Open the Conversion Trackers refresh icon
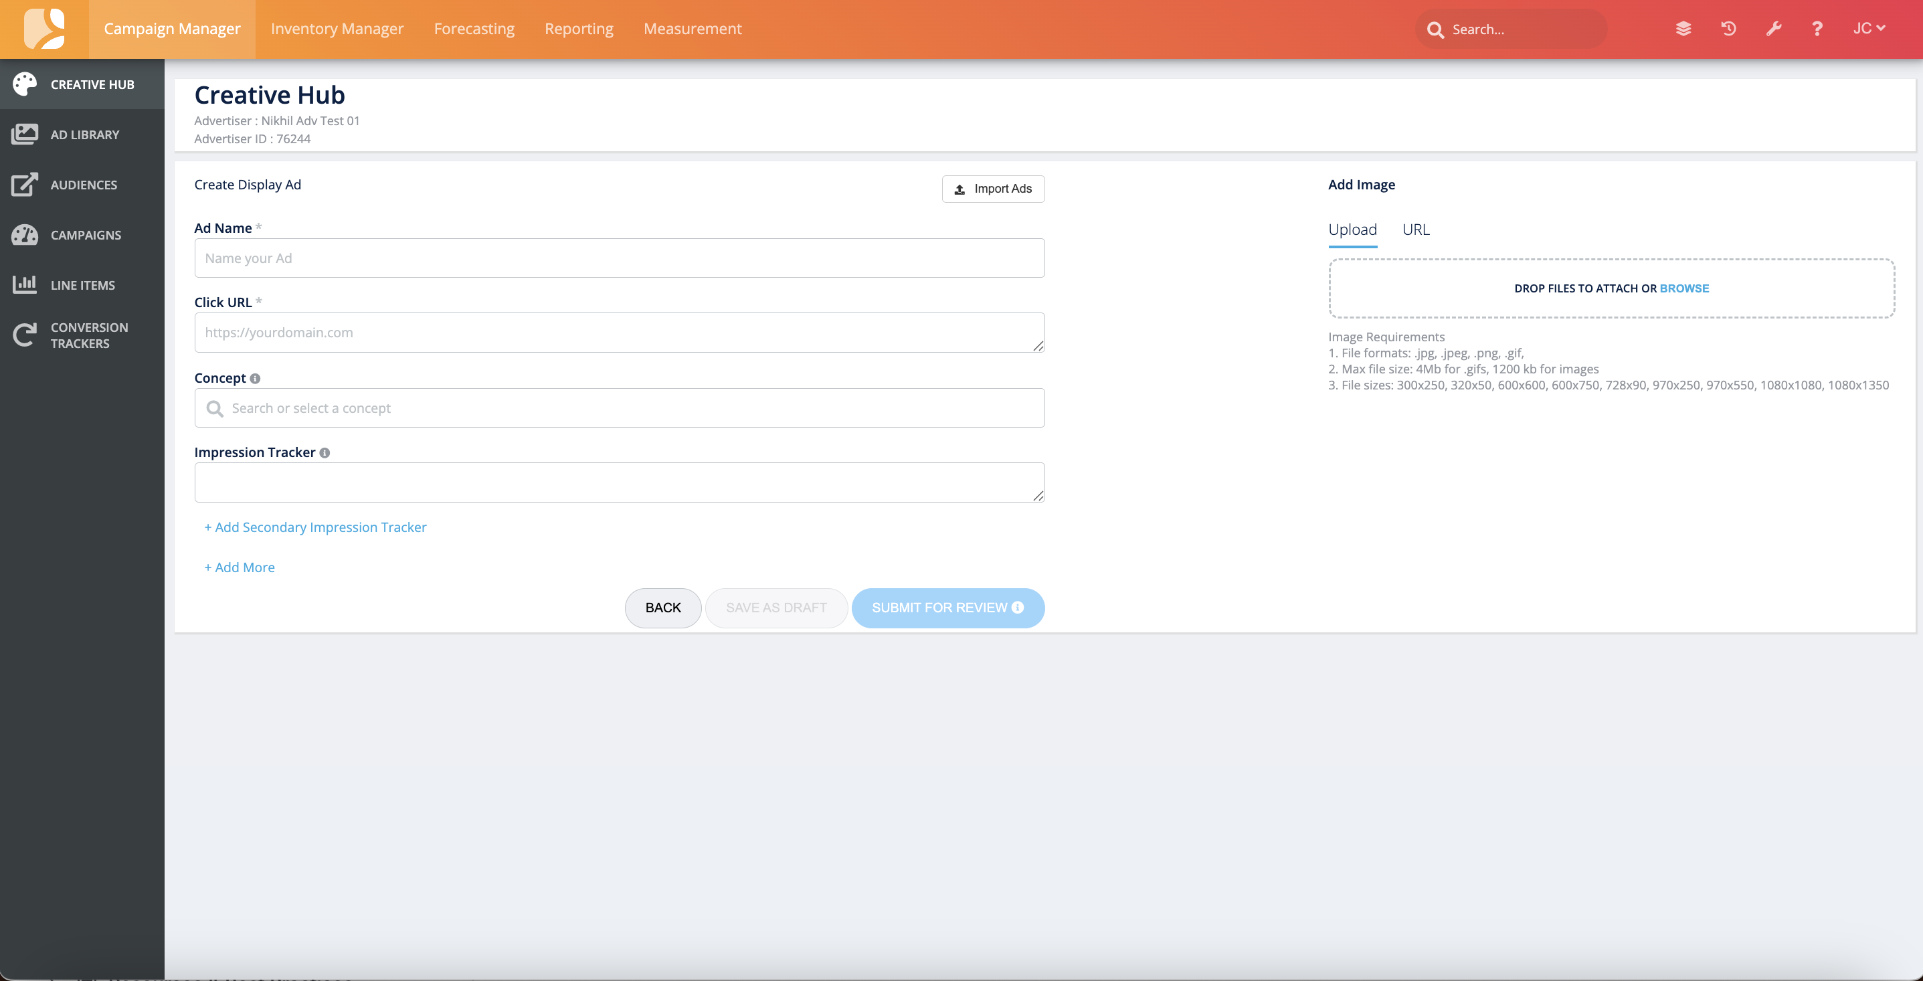The image size is (1923, 981). (25, 335)
